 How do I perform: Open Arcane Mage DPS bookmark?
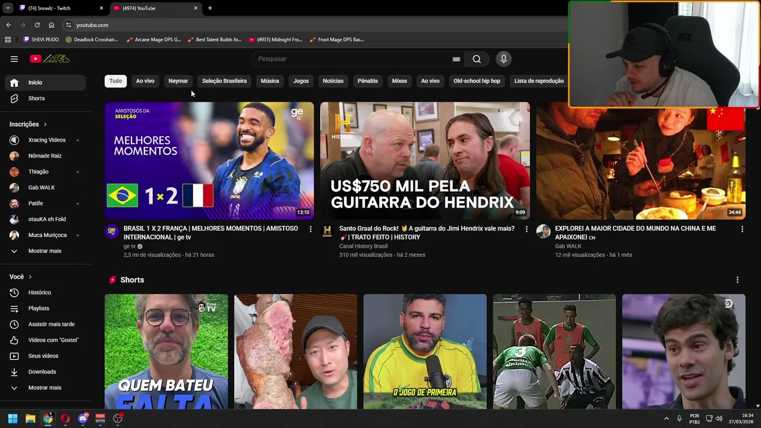coord(153,40)
